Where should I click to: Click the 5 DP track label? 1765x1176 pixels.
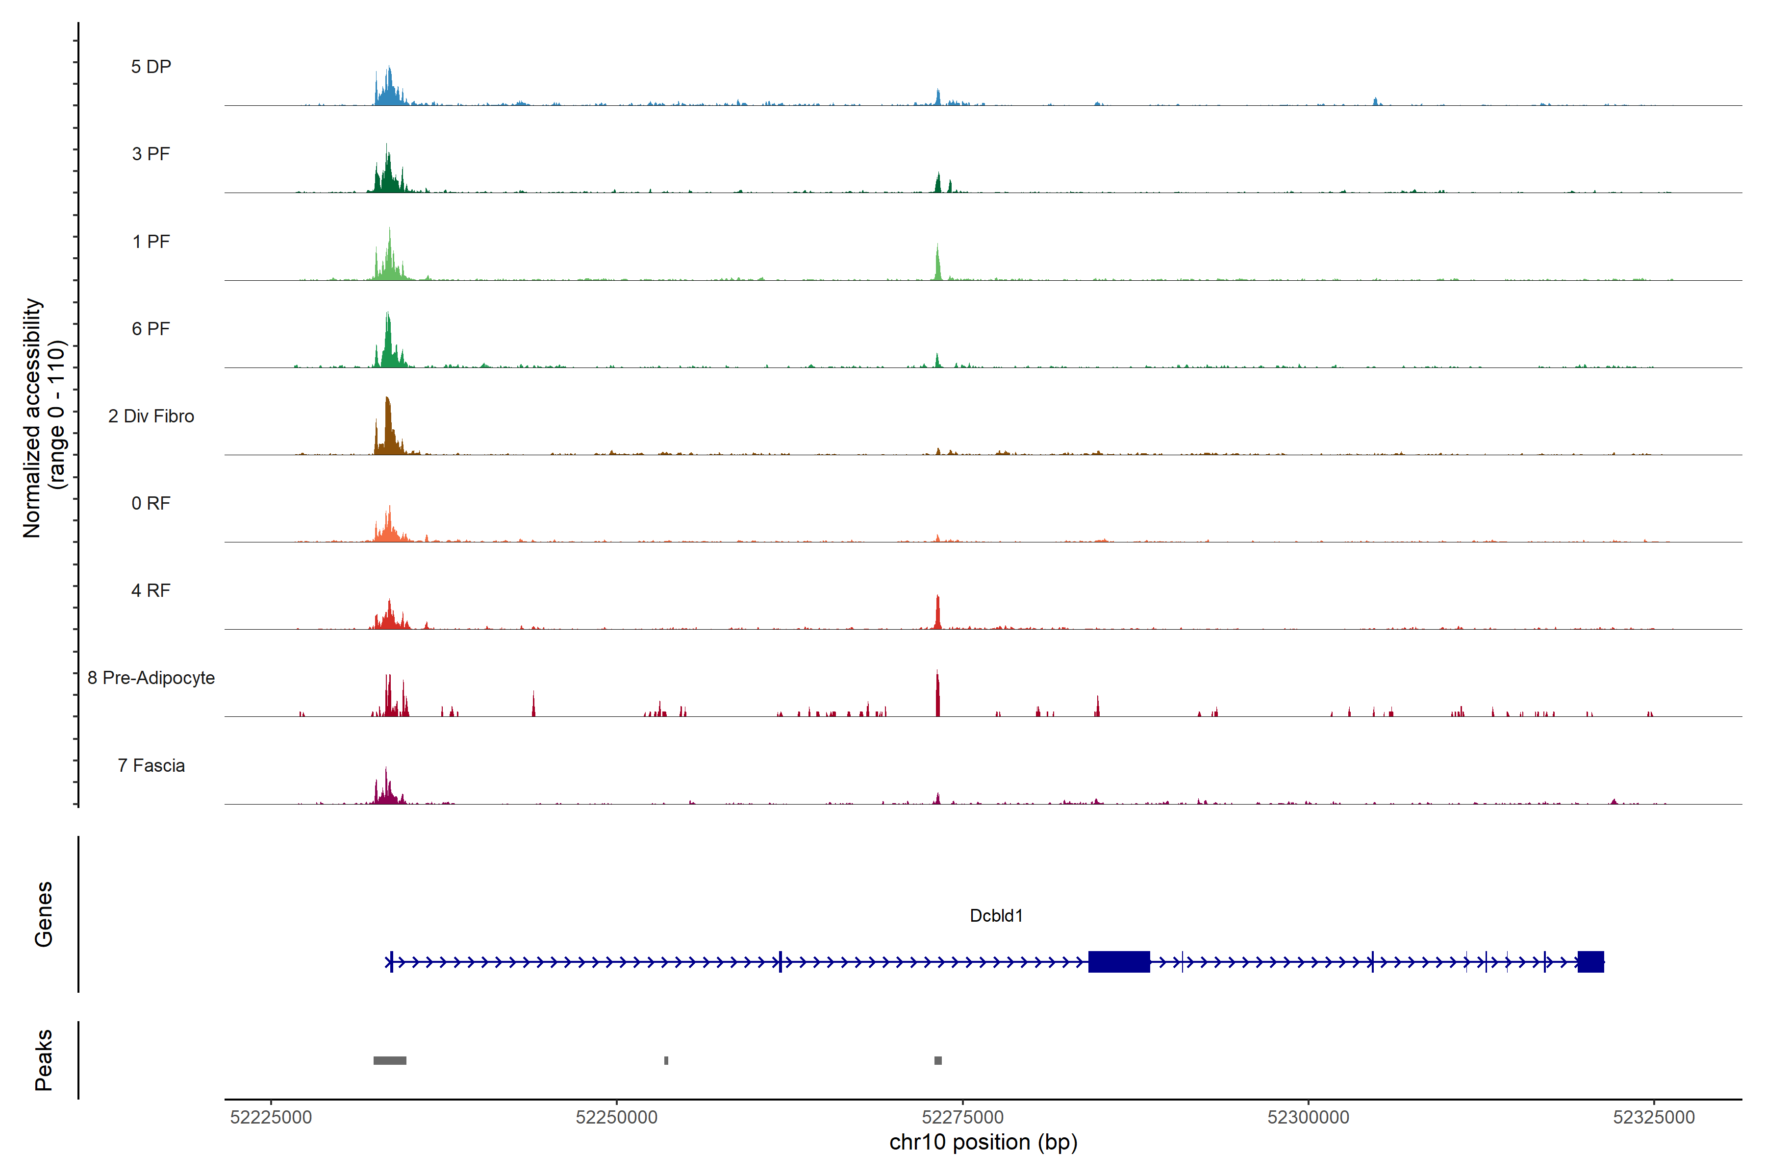[x=151, y=67]
